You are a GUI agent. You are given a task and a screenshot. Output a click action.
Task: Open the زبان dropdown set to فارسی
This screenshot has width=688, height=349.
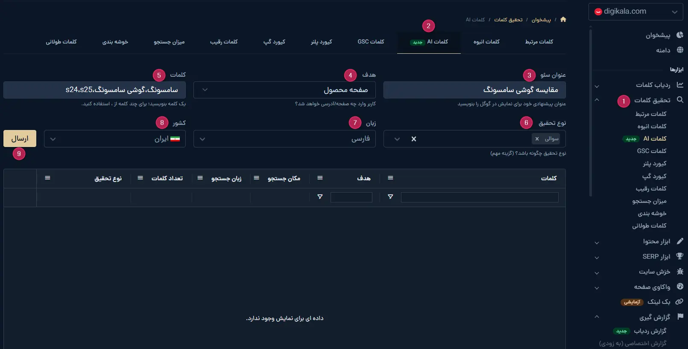pos(284,139)
